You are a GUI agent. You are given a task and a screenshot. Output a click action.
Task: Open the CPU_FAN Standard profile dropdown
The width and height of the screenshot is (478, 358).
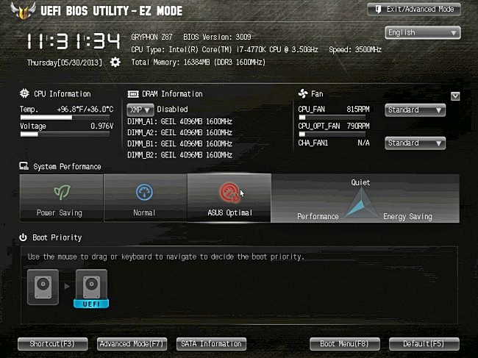point(415,110)
